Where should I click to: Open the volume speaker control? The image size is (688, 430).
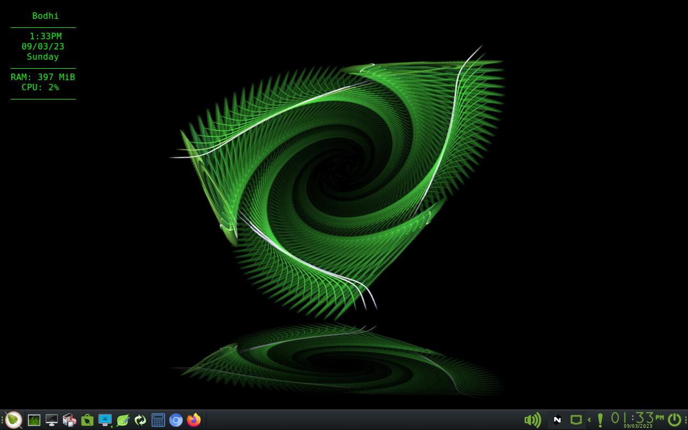pyautogui.click(x=532, y=420)
